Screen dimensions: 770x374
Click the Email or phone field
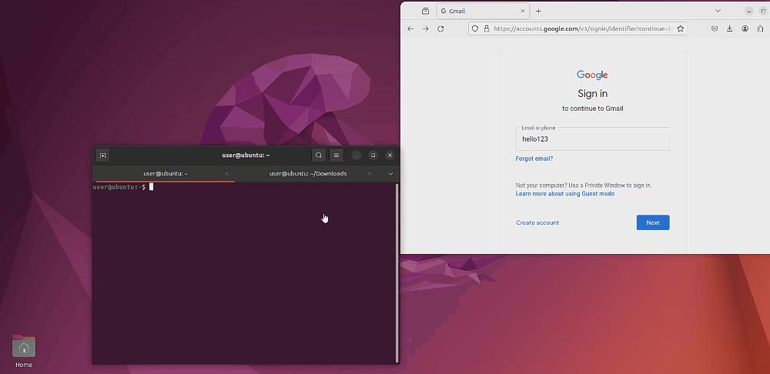(592, 139)
